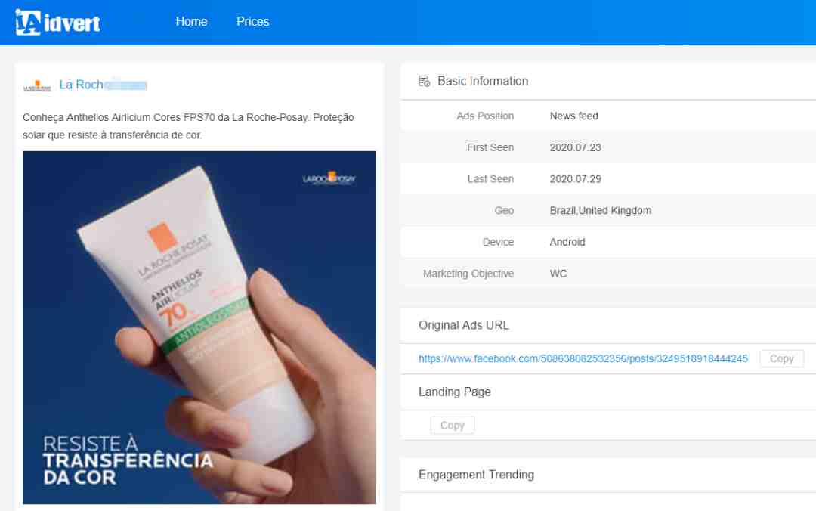This screenshot has width=816, height=511.
Task: Click the 'Device' label
Action: (498, 242)
